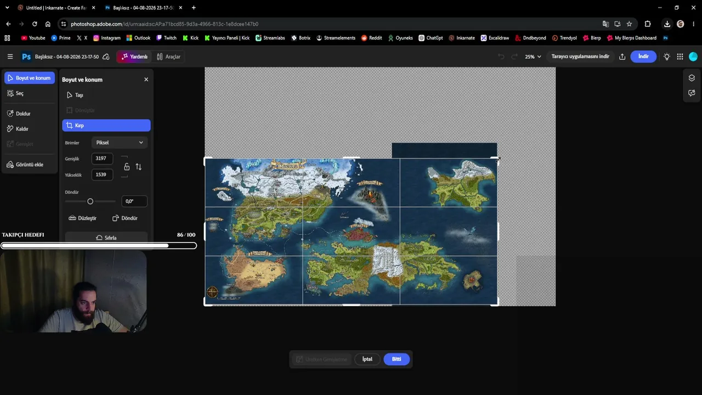This screenshot has height=395, width=702.
Task: Open a new browser tab
Action: coord(194,8)
